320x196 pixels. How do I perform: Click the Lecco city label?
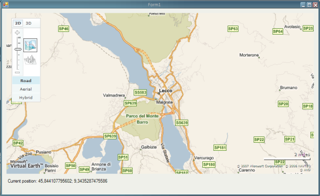tap(166, 91)
